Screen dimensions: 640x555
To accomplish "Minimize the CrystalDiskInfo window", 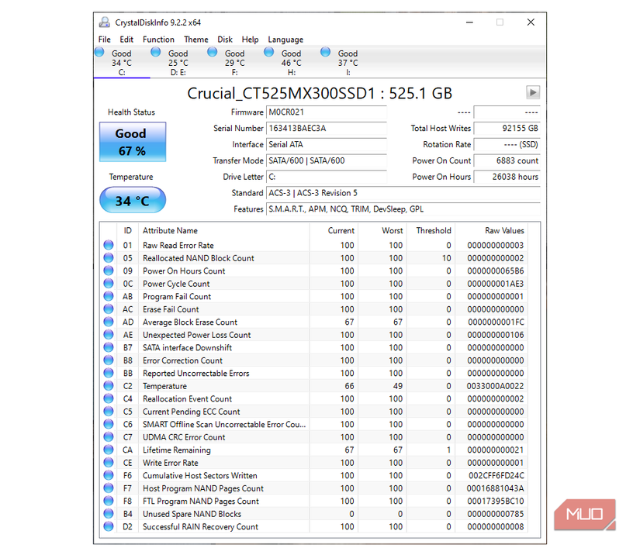I will click(470, 22).
